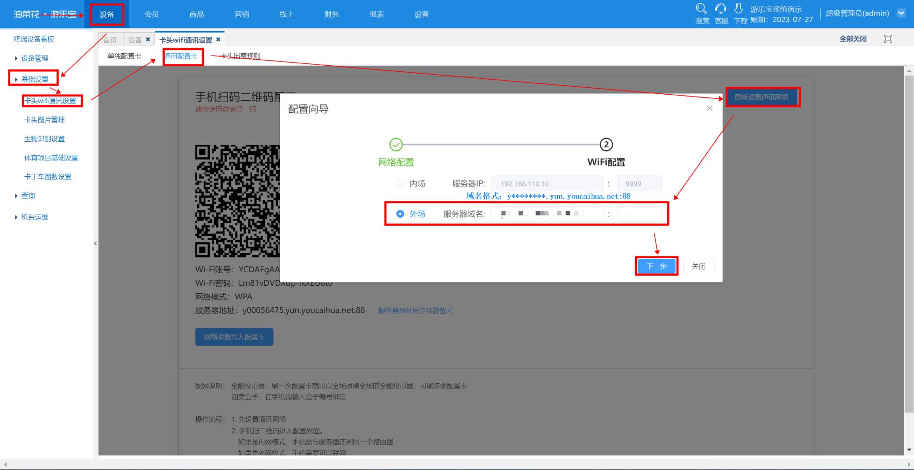914x470 pixels.
Task: Open admin account dropdown arrow
Action: tap(901, 13)
